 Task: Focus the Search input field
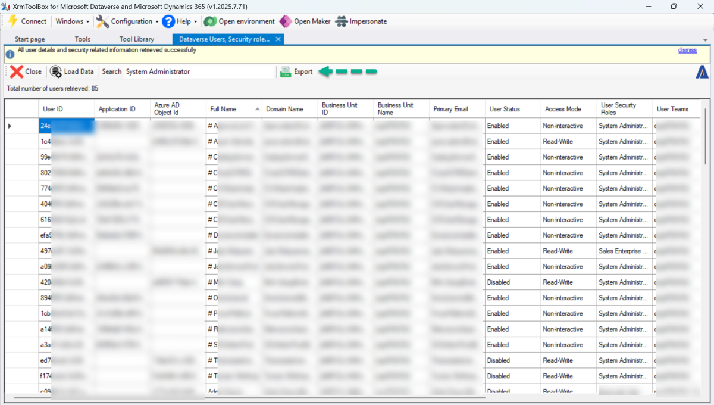click(x=199, y=71)
